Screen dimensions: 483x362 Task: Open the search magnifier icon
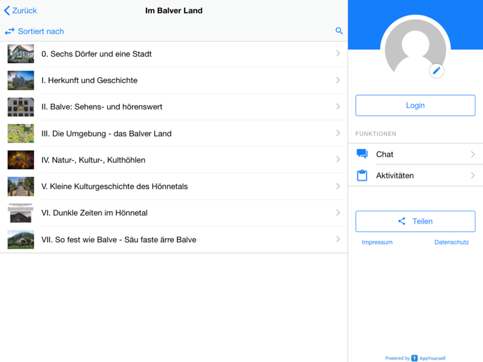339,31
